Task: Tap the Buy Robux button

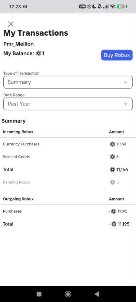Action: click(x=117, y=55)
